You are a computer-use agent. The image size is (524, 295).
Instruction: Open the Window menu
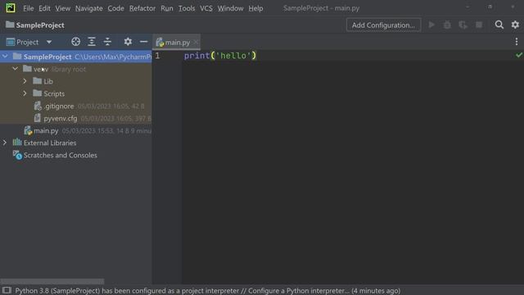(230, 8)
